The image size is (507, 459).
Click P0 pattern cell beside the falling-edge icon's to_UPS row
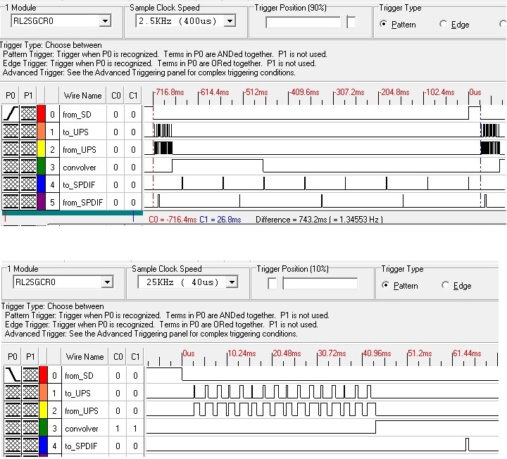coord(11,393)
